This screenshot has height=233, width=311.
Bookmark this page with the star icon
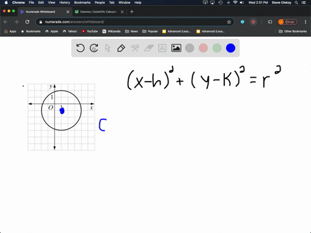pos(229,22)
